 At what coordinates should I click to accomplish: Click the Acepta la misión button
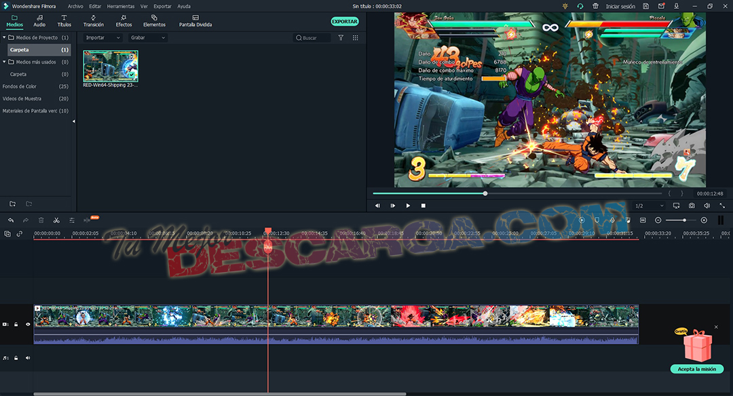(697, 369)
